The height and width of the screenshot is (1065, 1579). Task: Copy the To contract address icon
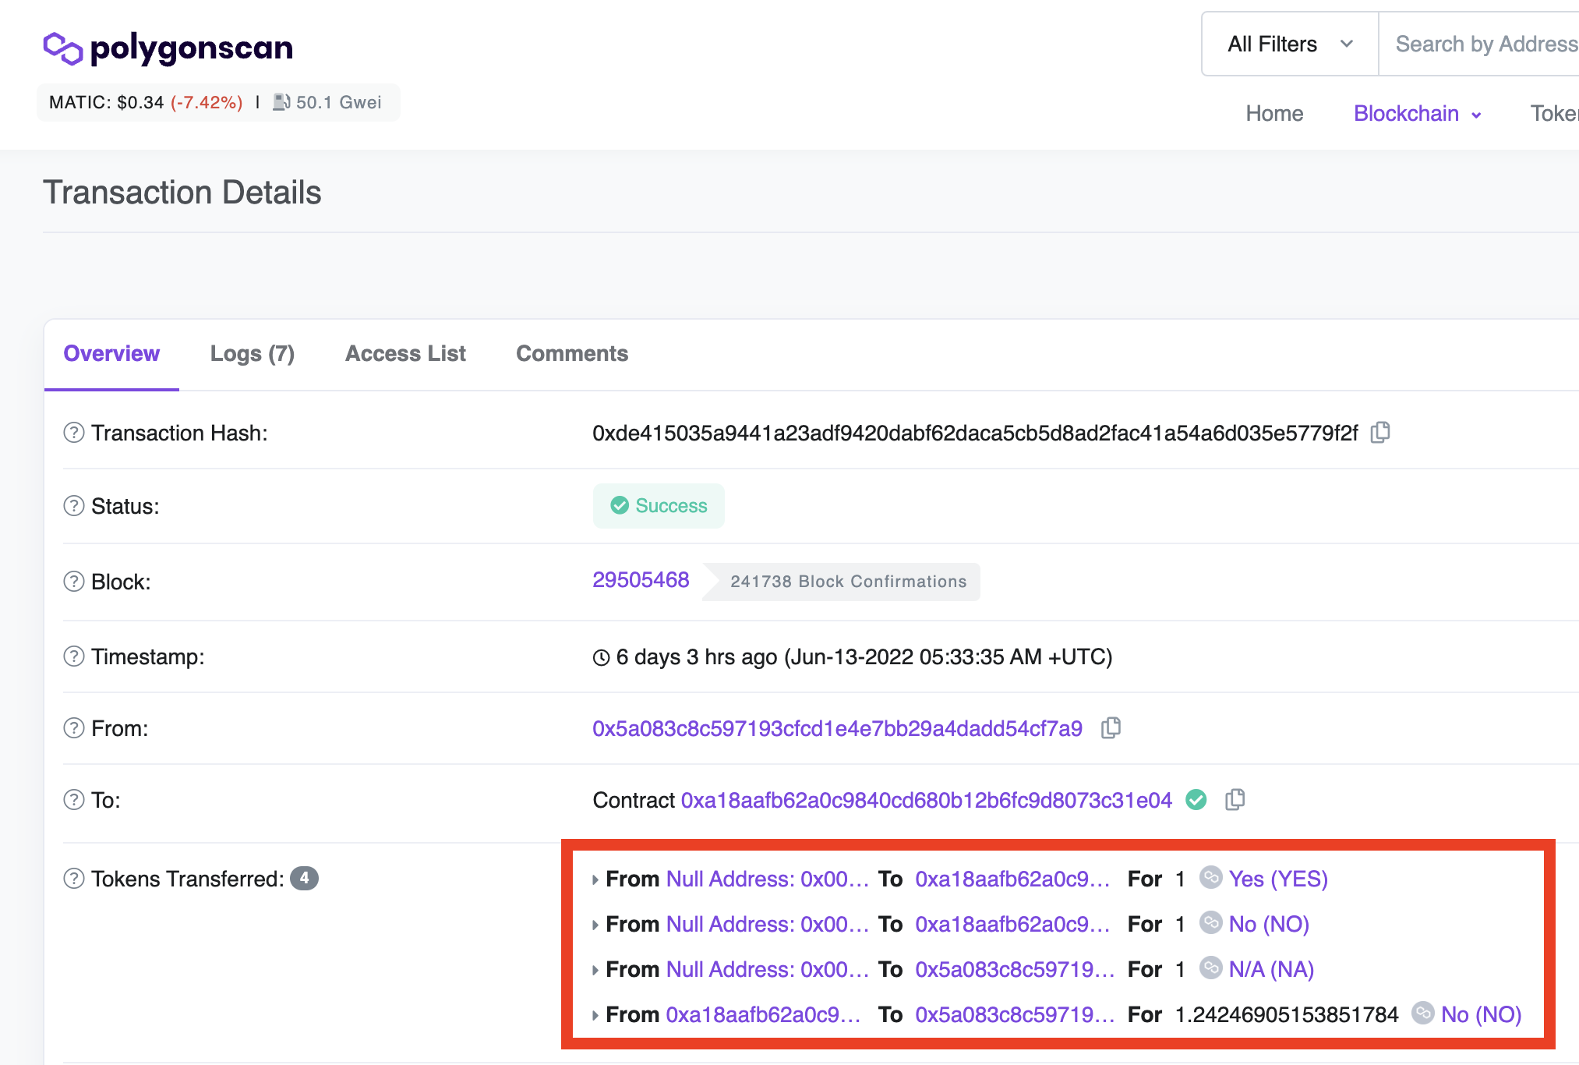click(1235, 800)
